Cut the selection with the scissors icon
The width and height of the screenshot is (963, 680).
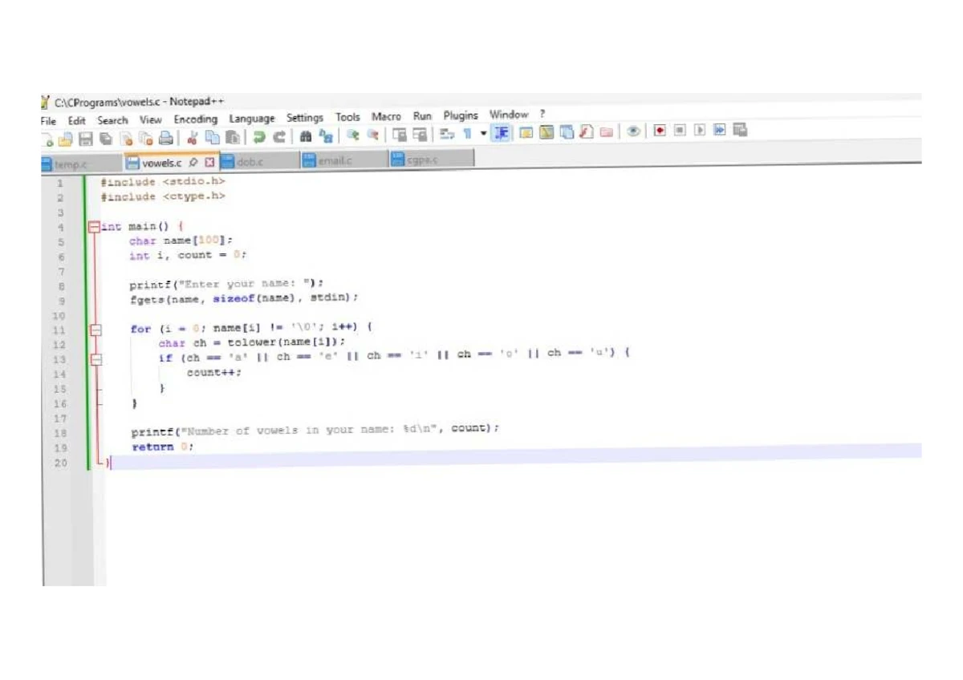click(192, 137)
